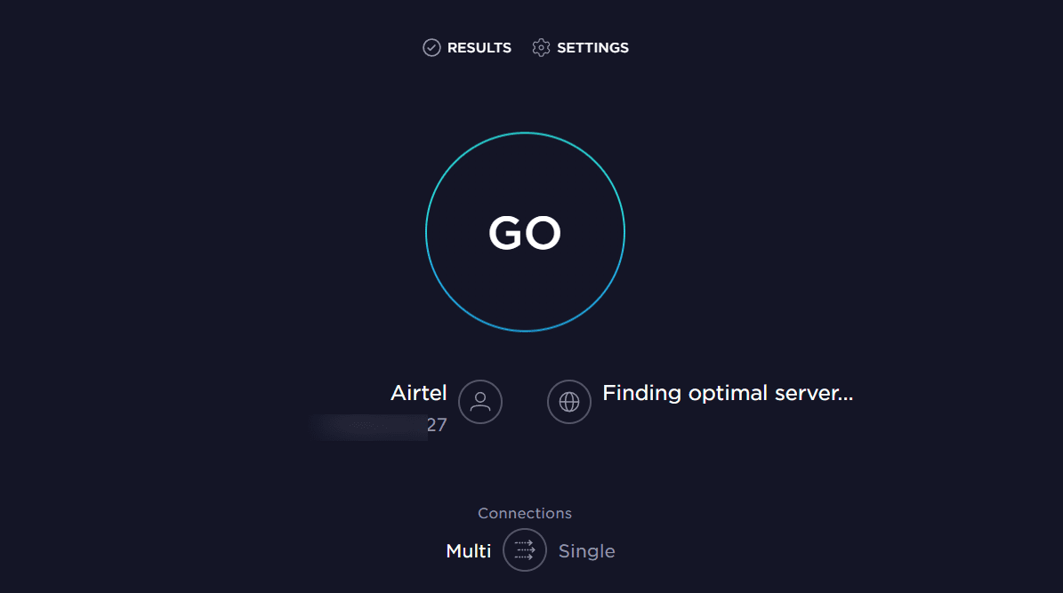Click the gear icon beside SETTINGS
Image resolution: width=1063 pixels, height=593 pixels.
click(541, 47)
